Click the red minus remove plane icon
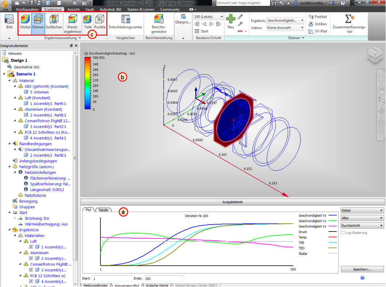 click(240, 31)
